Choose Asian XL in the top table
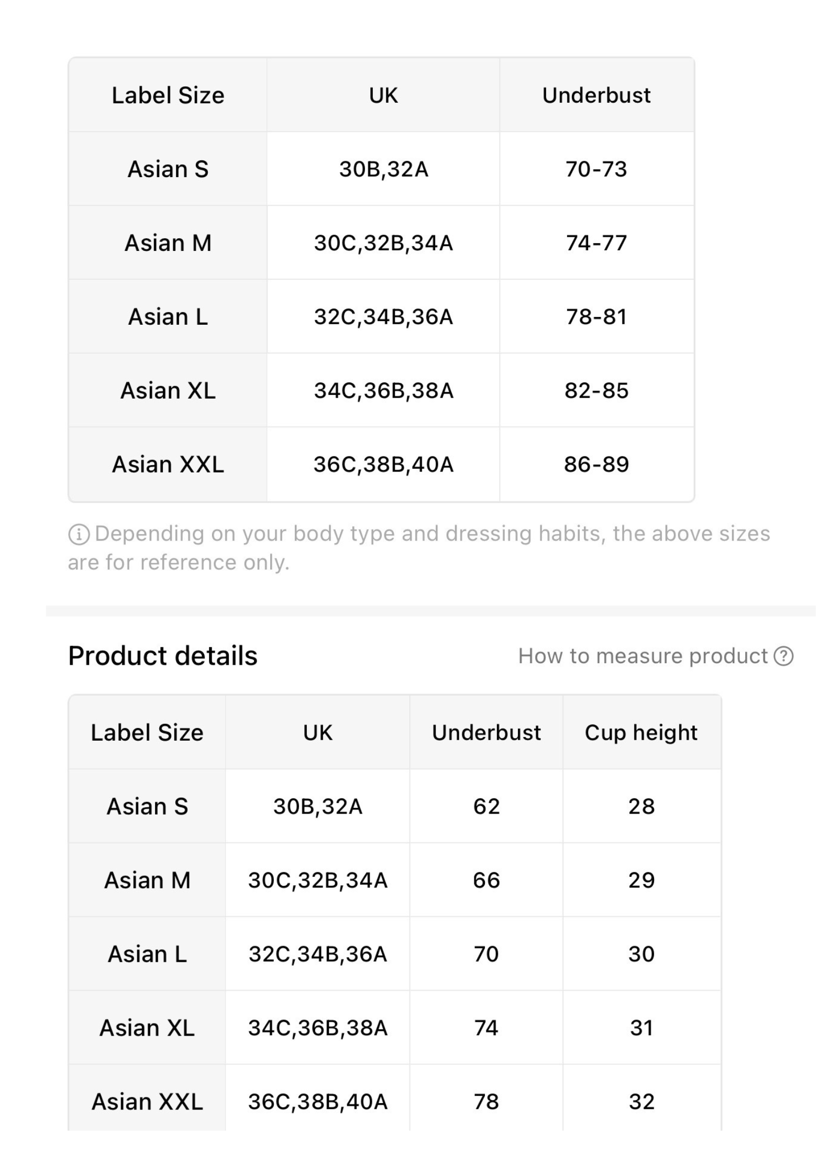This screenshot has height=1176, width=831. [168, 390]
